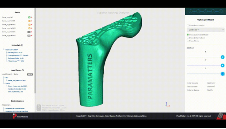
Task: Select part bone_no_shell004 name
Action: 9,32
